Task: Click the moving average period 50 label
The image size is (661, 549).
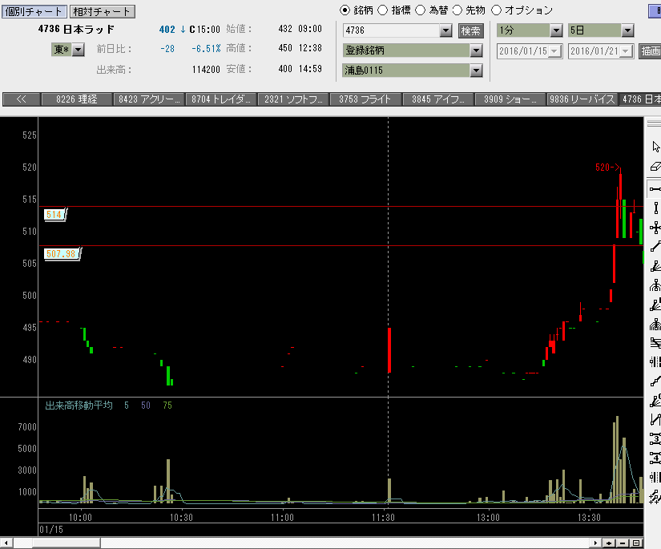Action: point(146,406)
